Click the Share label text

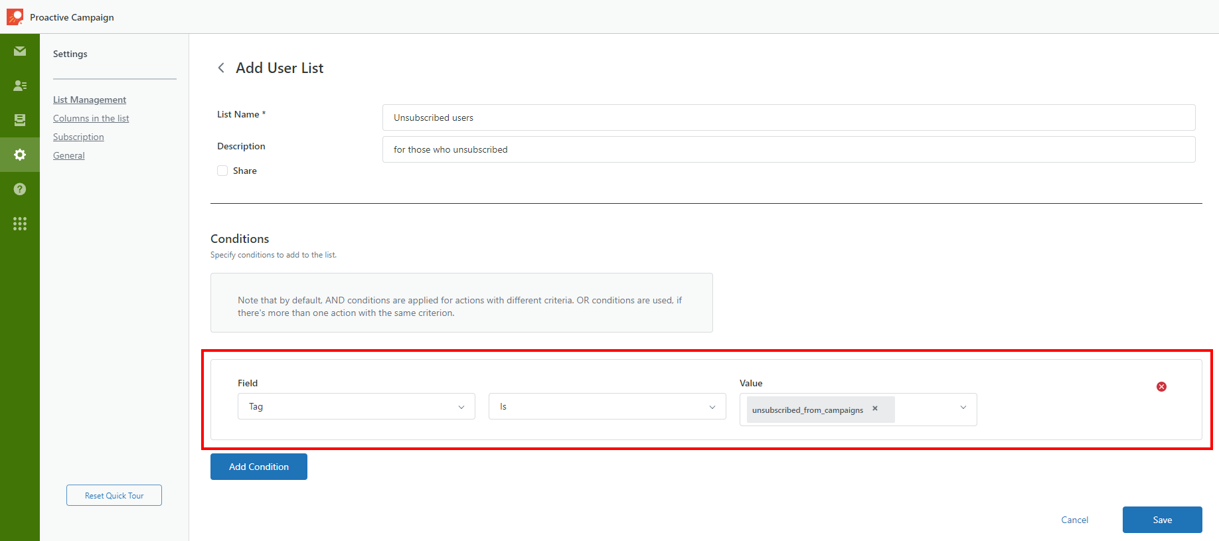click(x=245, y=171)
